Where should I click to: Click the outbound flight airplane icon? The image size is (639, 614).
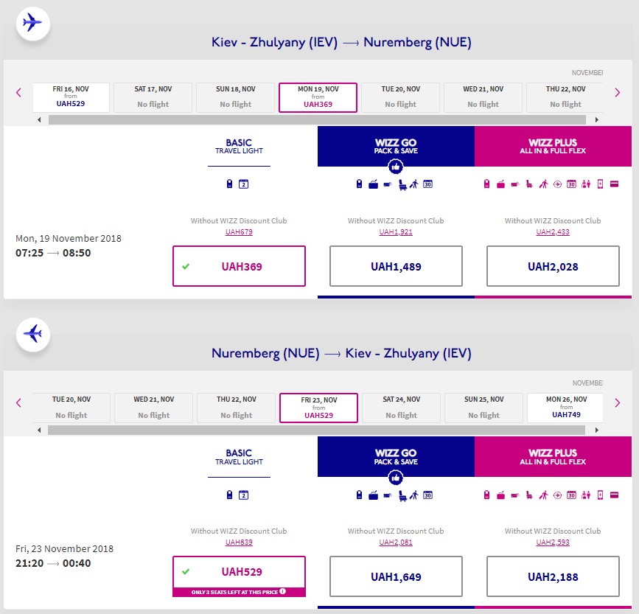tap(32, 22)
